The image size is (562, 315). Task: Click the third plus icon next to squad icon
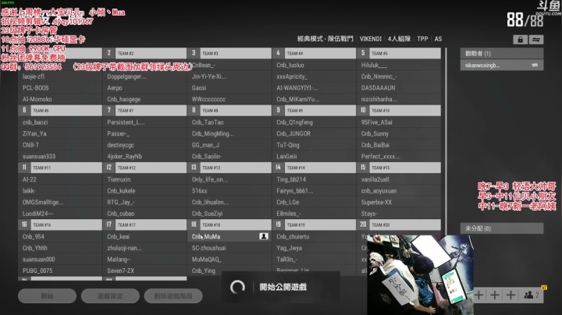pos(510,296)
